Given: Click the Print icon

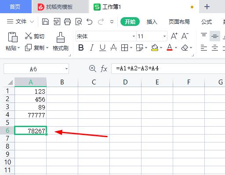Looking at the screenshot, I should pos(67,22).
